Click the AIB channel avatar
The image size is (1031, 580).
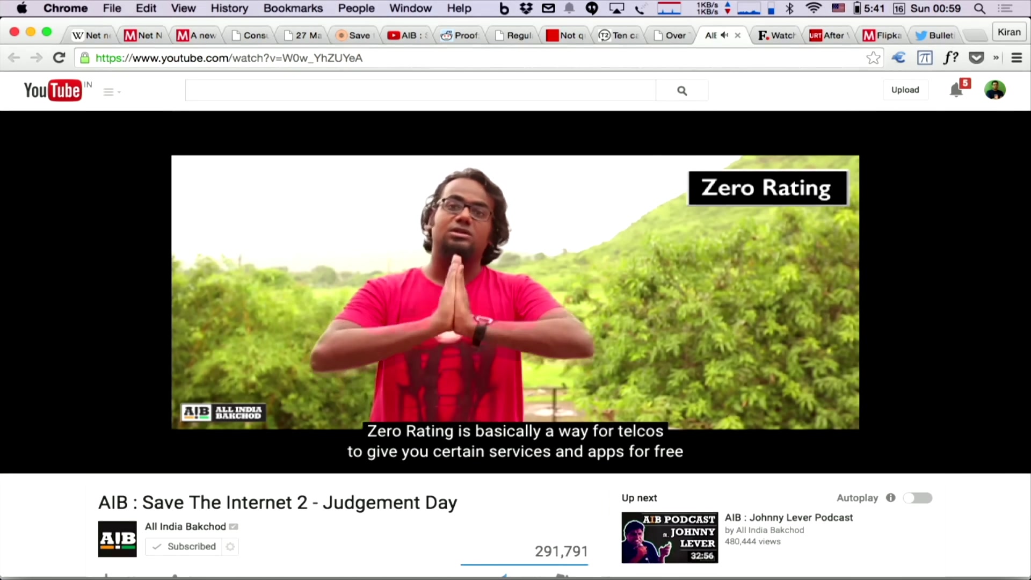coord(118,539)
